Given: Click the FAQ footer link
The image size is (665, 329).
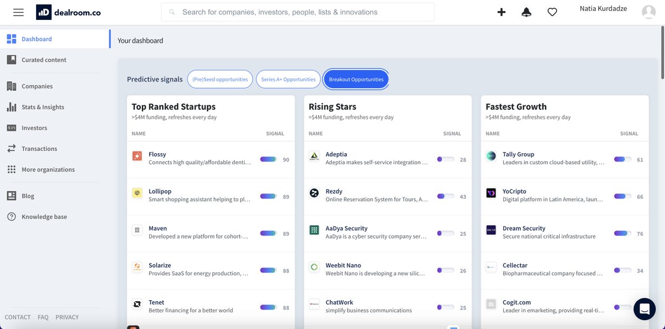Looking at the screenshot, I should [x=43, y=317].
